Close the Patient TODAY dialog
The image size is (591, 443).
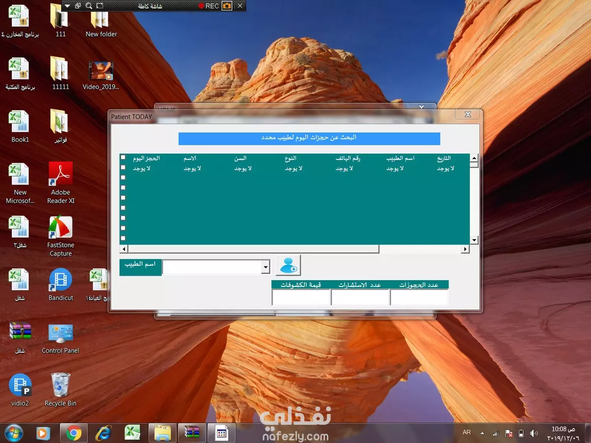[x=467, y=115]
